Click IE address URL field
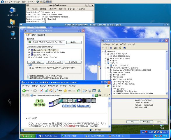This screenshot has height=140, width=171. [62, 95]
